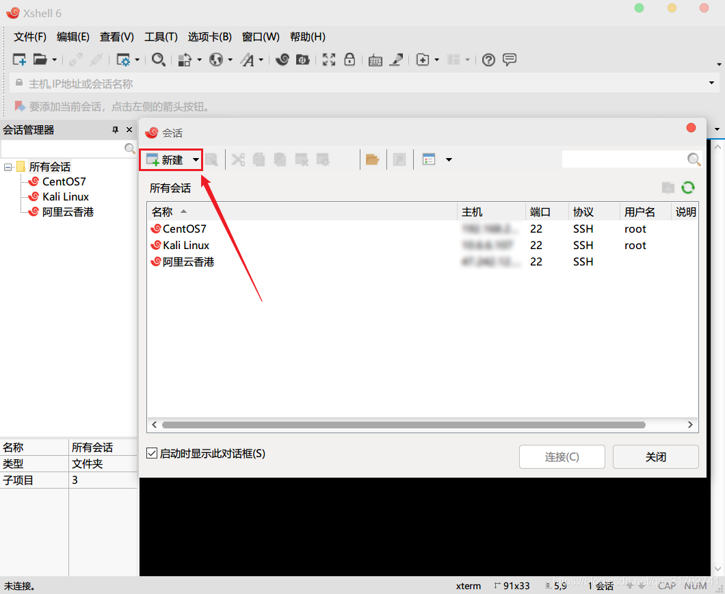The height and width of the screenshot is (594, 725).
Task: Click the 连接(C) button
Action: 562,457
